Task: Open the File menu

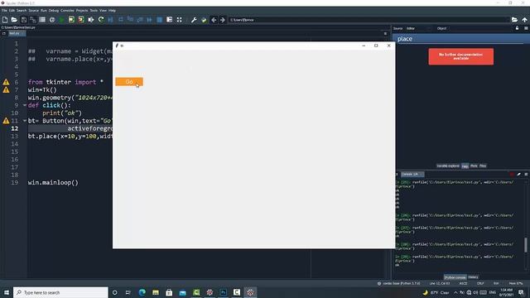Action: [4, 11]
